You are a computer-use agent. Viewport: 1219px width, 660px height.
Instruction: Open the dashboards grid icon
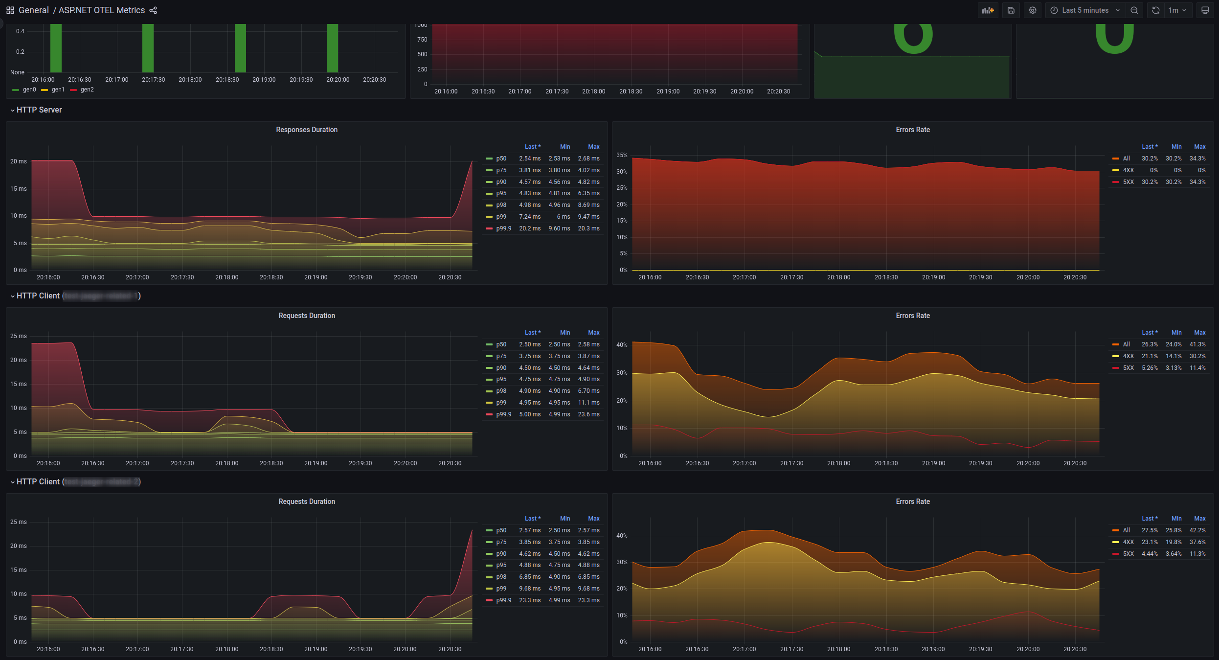[x=10, y=10]
